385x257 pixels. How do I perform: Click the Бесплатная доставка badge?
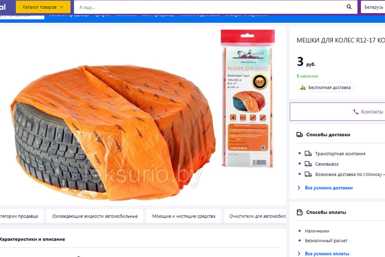tap(325, 87)
